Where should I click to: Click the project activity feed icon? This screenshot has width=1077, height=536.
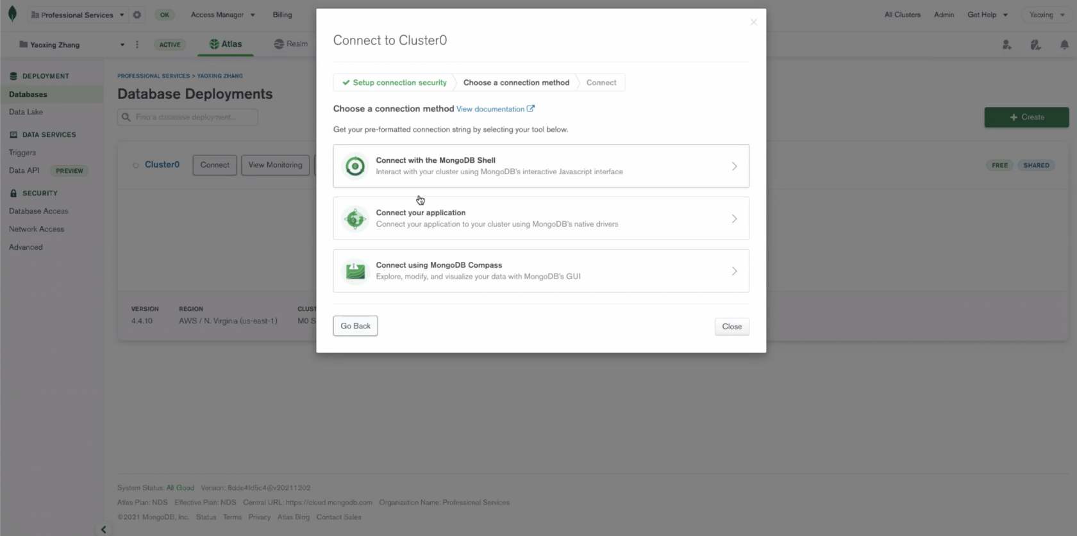click(x=1035, y=44)
